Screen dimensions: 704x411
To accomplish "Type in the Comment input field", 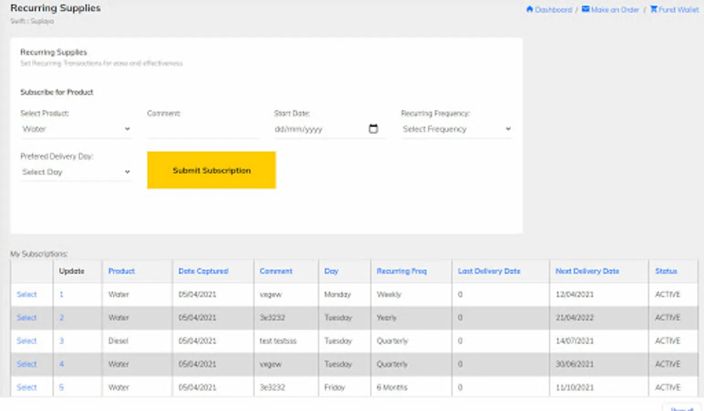I will pos(203,129).
